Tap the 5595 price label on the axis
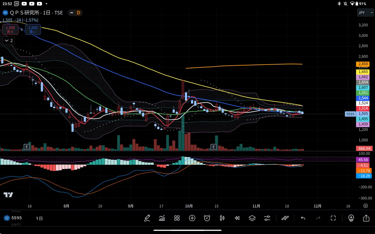Image resolution: width=375 pixels, height=234 pixels. click(x=350, y=114)
